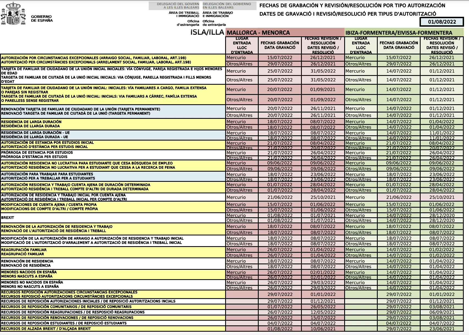The width and height of the screenshot is (469, 335).
Task: Click Ibiza LUGAR ENTRADA column header
Action: [x=361, y=45]
